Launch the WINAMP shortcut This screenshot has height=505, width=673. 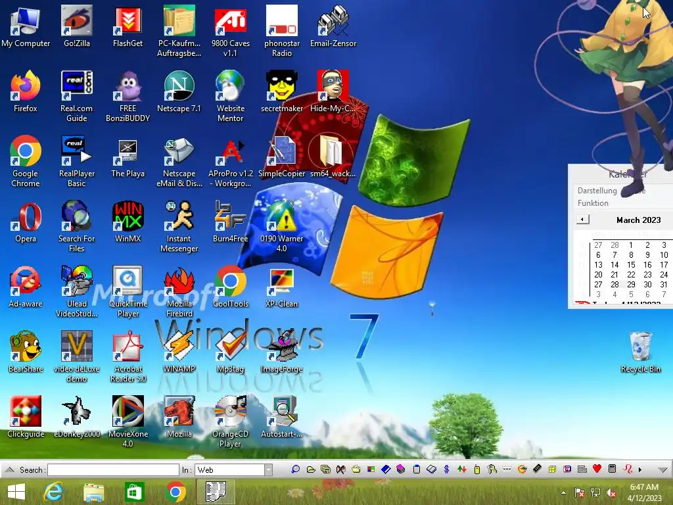click(179, 352)
